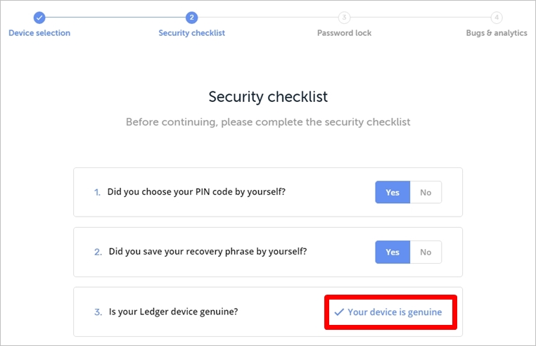Click the Device selection completed checkmark circle
Screen dimensions: 536x346
[39, 18]
